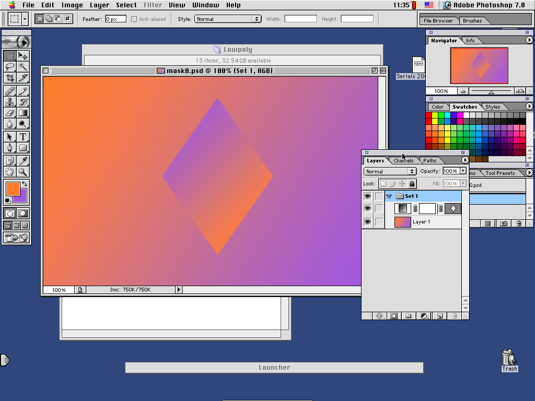
Task: Select the Zoom tool
Action: coord(22,171)
